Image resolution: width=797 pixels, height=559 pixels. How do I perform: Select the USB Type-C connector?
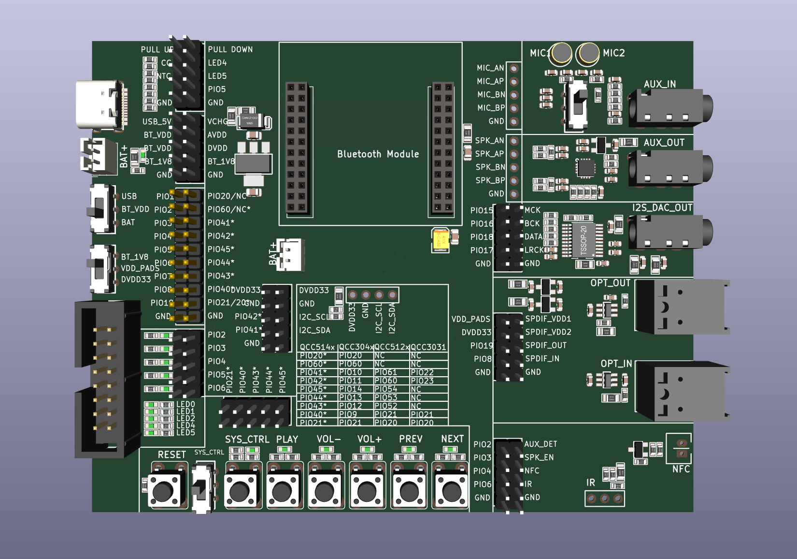(x=101, y=105)
